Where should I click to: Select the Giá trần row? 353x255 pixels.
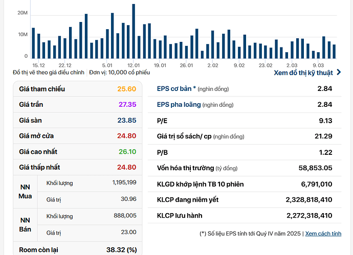77,104
